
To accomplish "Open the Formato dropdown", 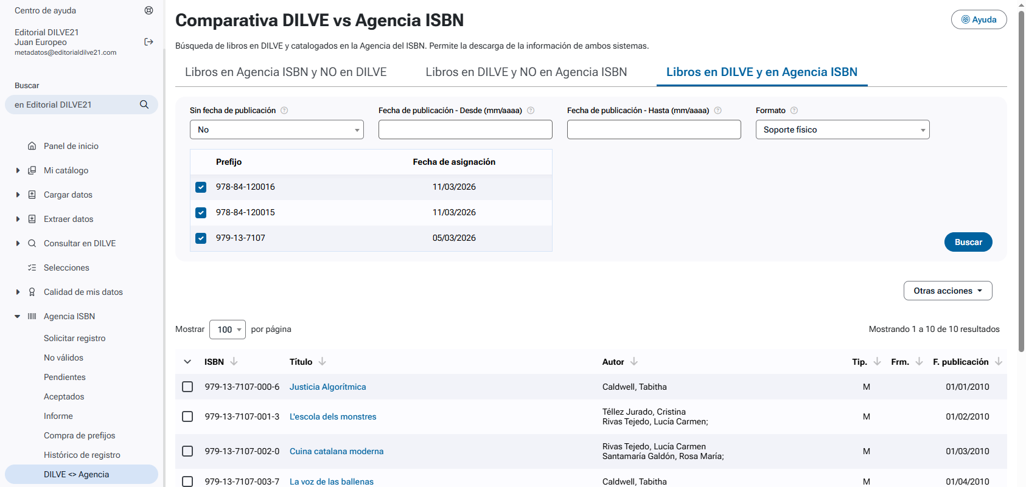I will 842,130.
